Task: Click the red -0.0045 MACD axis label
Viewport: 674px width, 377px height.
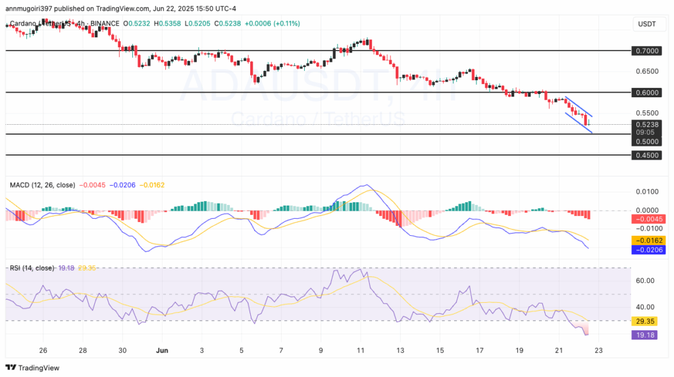Action: [x=648, y=219]
